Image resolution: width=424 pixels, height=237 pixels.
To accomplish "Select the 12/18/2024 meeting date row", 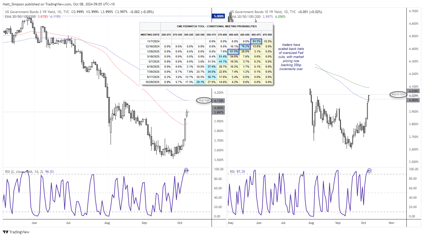I will pyautogui.click(x=206, y=47).
